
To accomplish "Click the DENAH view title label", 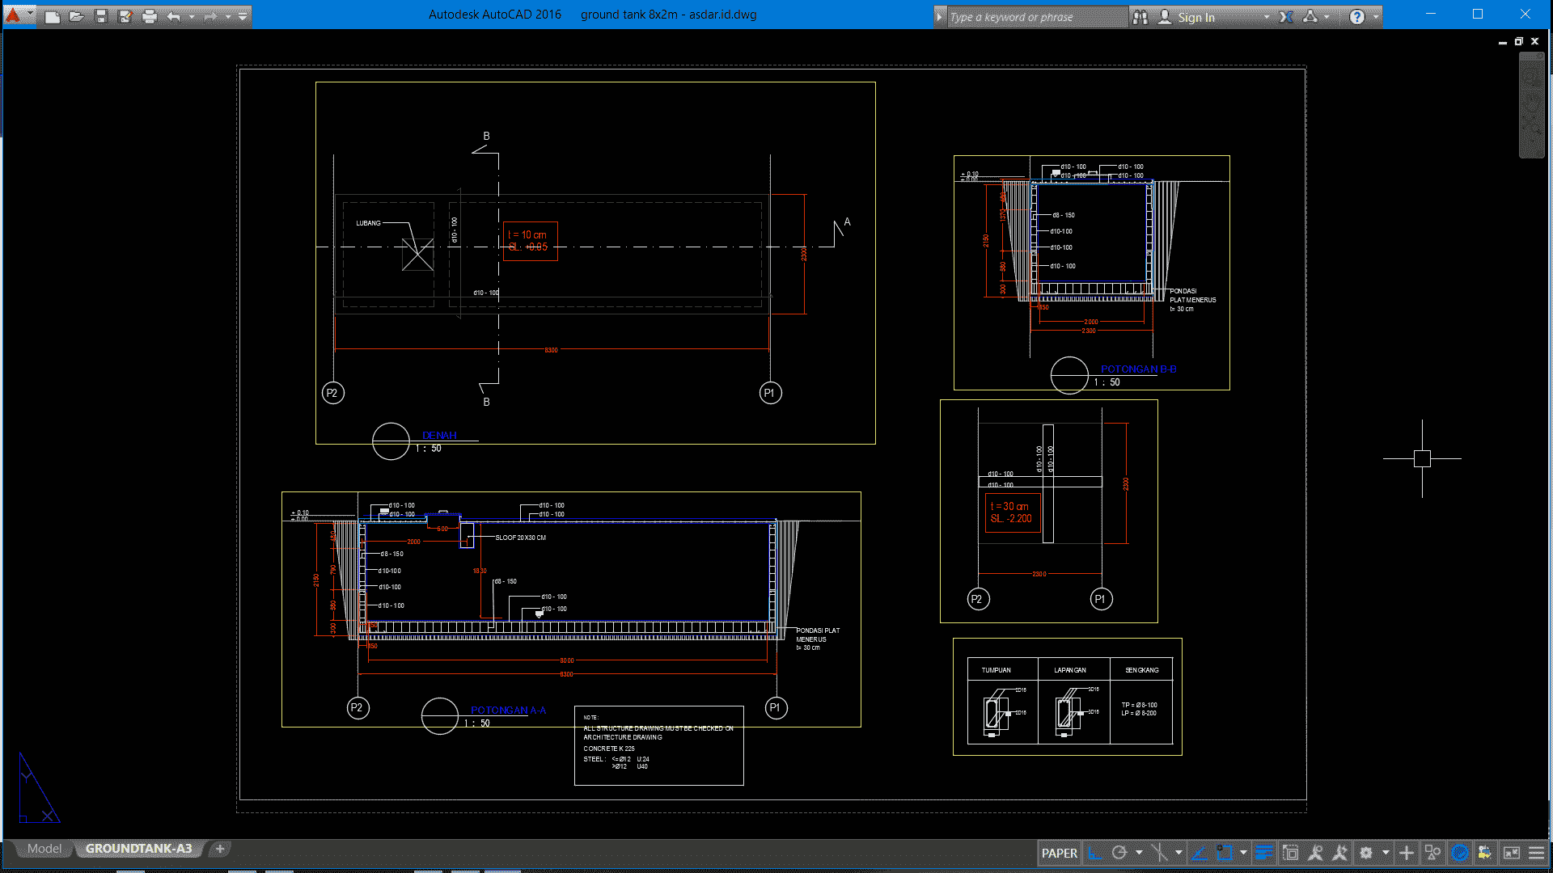I will [439, 435].
